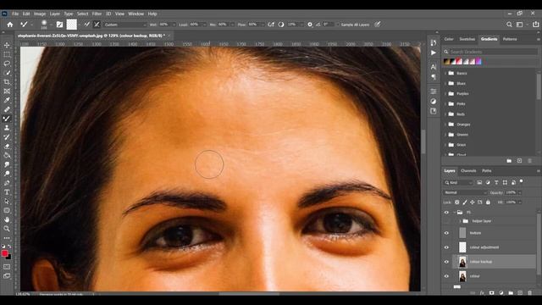
Task: Select the Lasso tool
Action: click(7, 64)
